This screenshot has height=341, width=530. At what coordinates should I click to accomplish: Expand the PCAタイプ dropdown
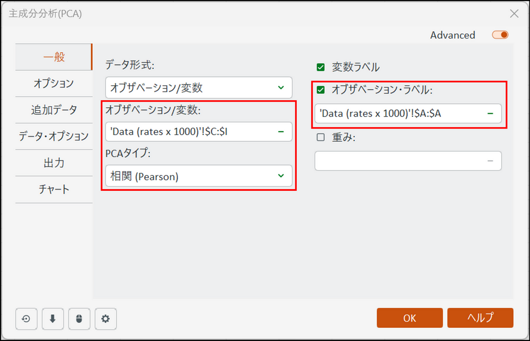pyautogui.click(x=199, y=176)
